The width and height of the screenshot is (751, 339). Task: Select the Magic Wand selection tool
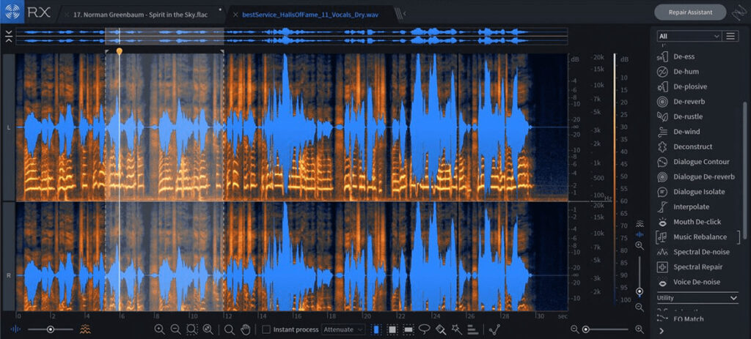(456, 329)
